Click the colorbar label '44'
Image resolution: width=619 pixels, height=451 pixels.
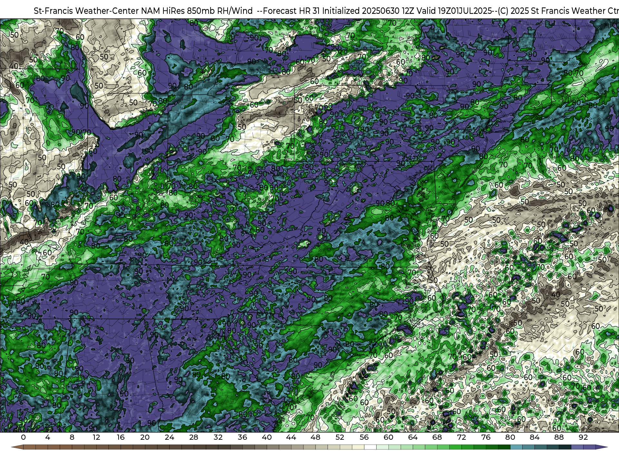[291, 437]
